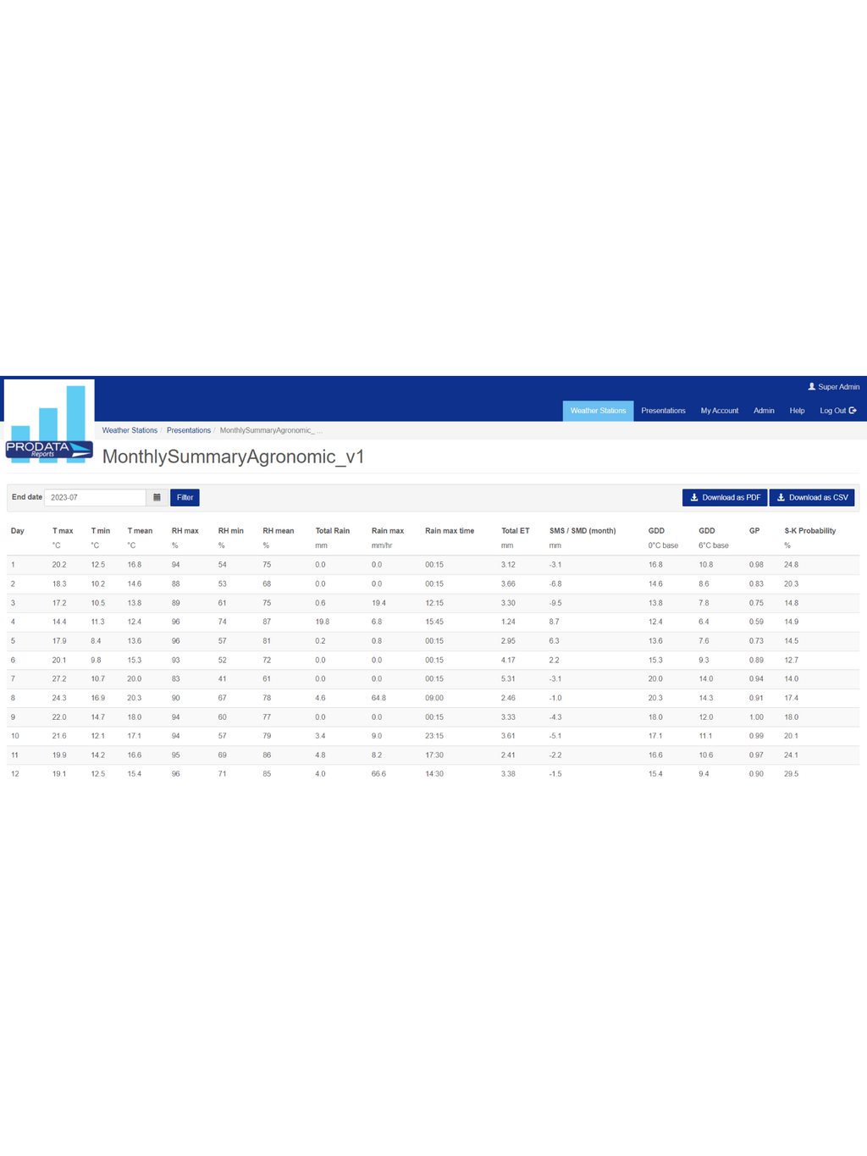Download the report as PDF
The image size is (867, 1156).
pos(725,498)
